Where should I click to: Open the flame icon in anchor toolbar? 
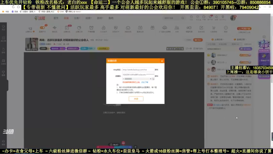point(104,28)
